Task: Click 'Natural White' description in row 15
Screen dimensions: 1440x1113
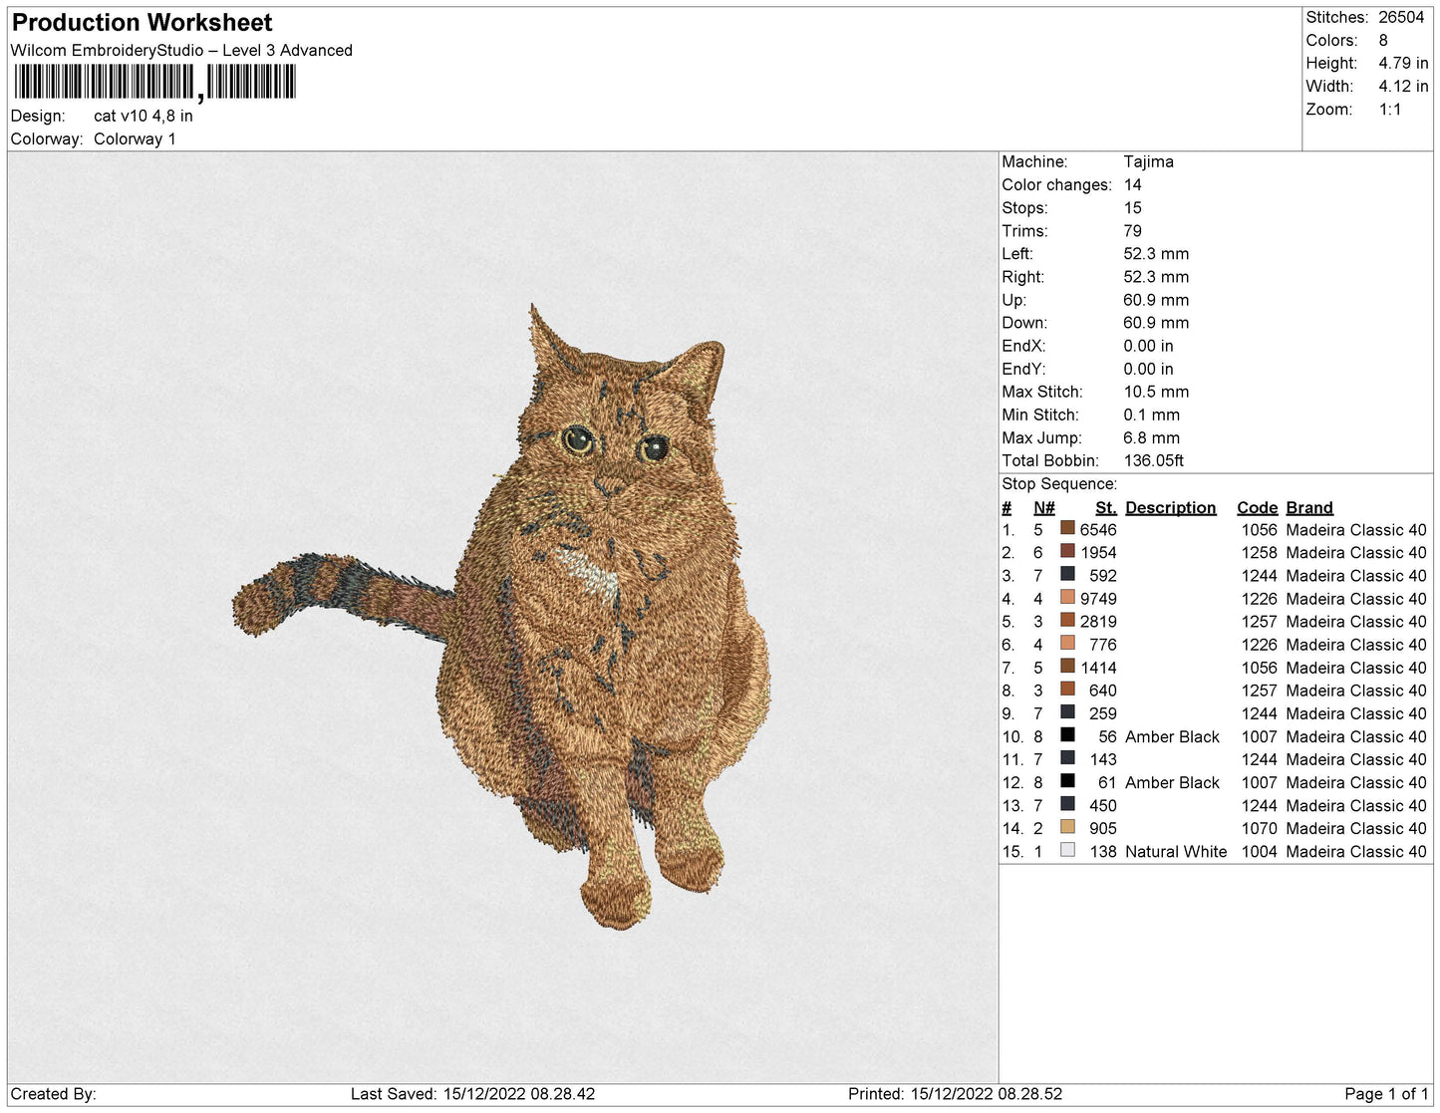Action: (x=1176, y=851)
